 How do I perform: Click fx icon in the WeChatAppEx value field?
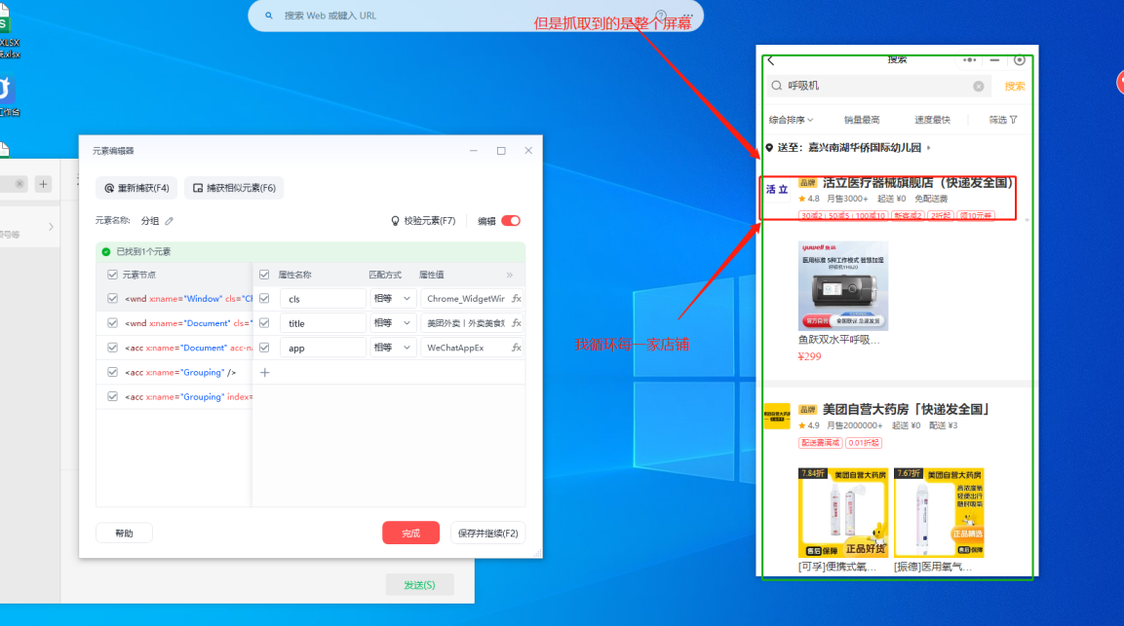[x=516, y=348]
